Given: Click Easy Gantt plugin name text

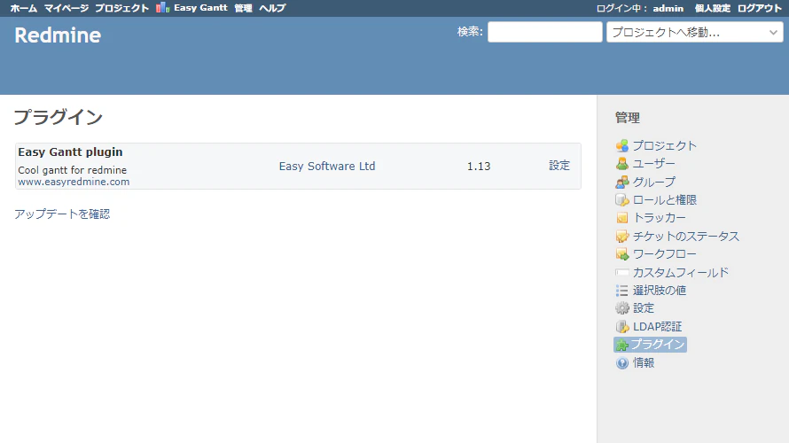Looking at the screenshot, I should pyautogui.click(x=70, y=152).
